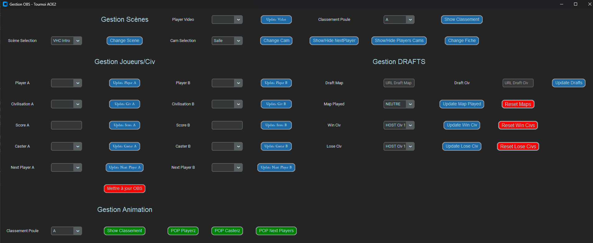Click the Show/Hide NextPlayer button
Image resolution: width=593 pixels, height=243 pixels.
[334, 41]
